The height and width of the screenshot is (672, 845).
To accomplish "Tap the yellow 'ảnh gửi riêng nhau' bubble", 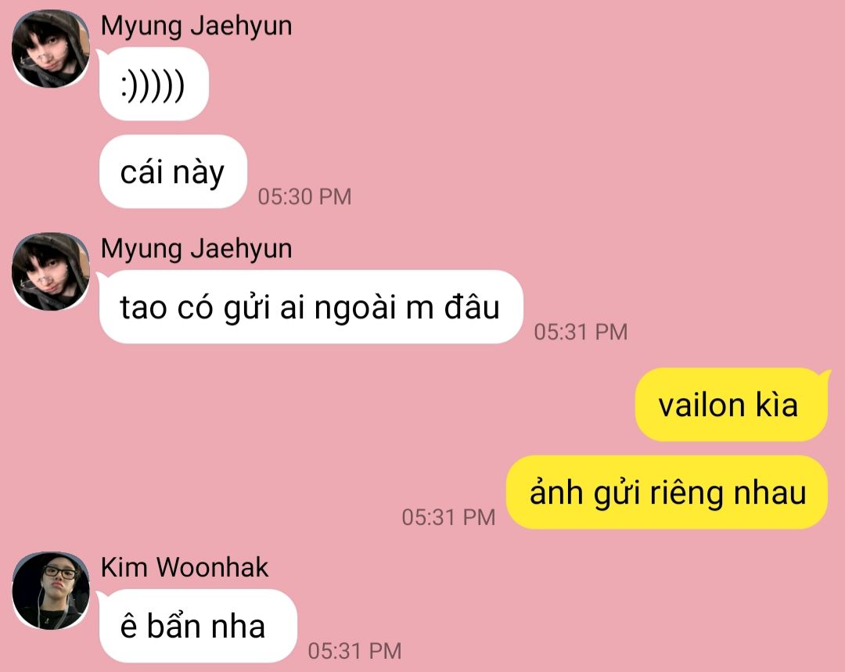I will click(667, 492).
